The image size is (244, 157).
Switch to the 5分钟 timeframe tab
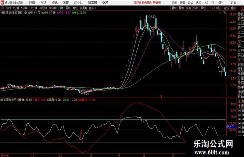pyautogui.click(x=24, y=8)
